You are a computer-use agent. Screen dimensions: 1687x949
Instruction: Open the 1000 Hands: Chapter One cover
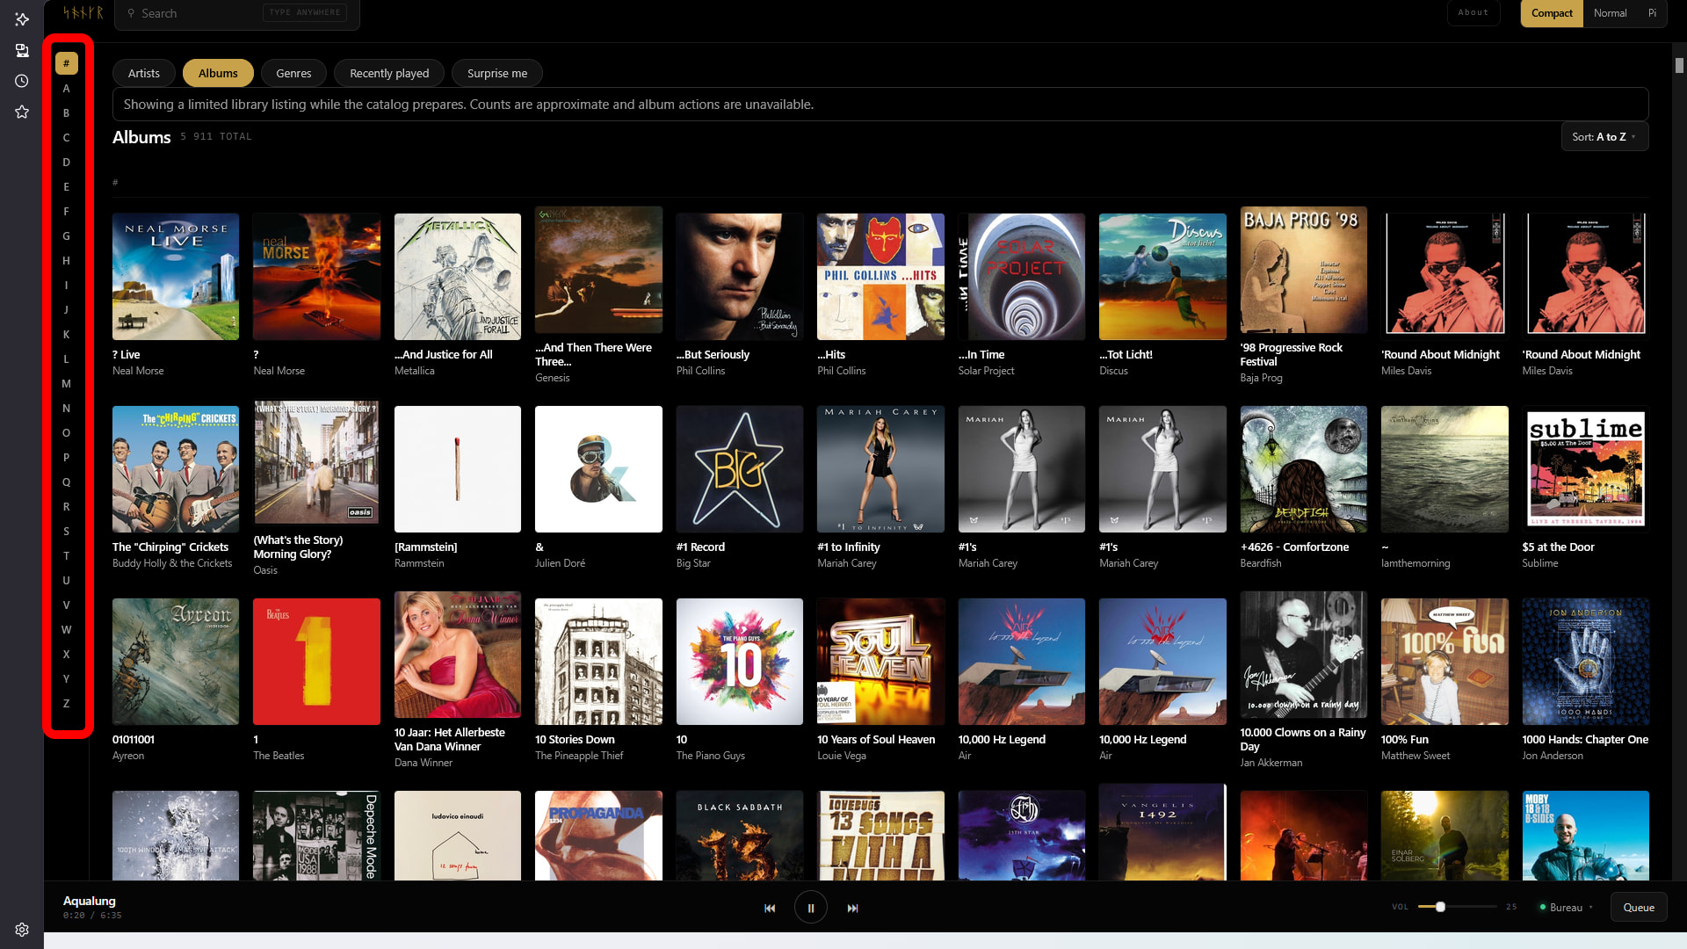click(x=1586, y=662)
